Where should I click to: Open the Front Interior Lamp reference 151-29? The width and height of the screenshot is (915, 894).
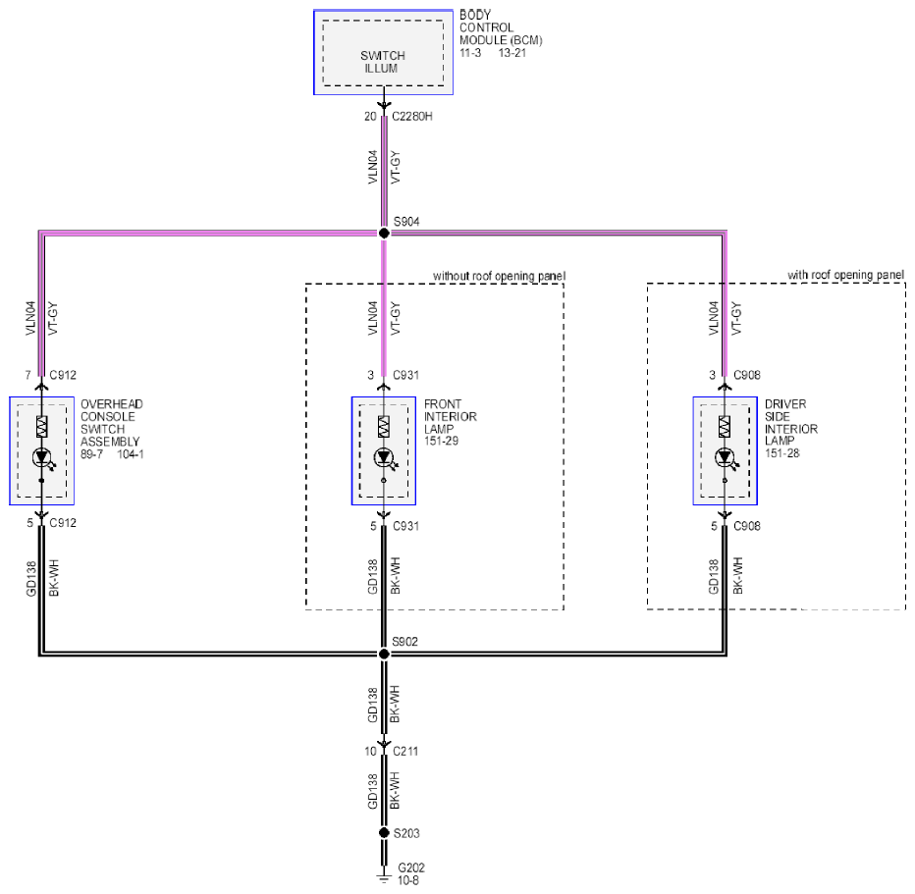pyautogui.click(x=441, y=442)
